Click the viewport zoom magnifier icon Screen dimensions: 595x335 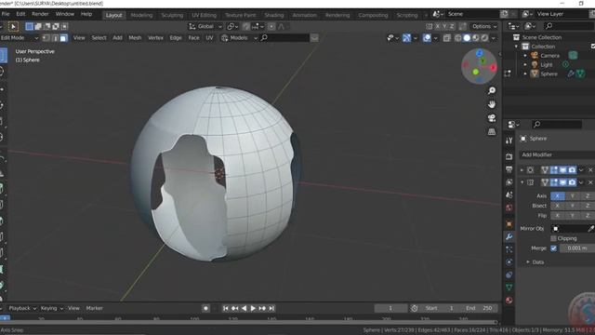[x=492, y=91]
